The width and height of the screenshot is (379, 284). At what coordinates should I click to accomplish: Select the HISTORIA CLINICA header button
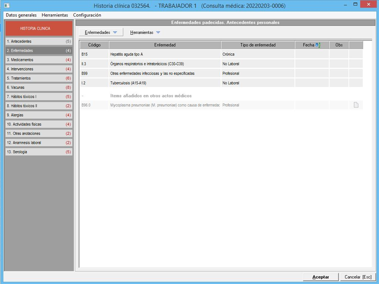(x=39, y=28)
